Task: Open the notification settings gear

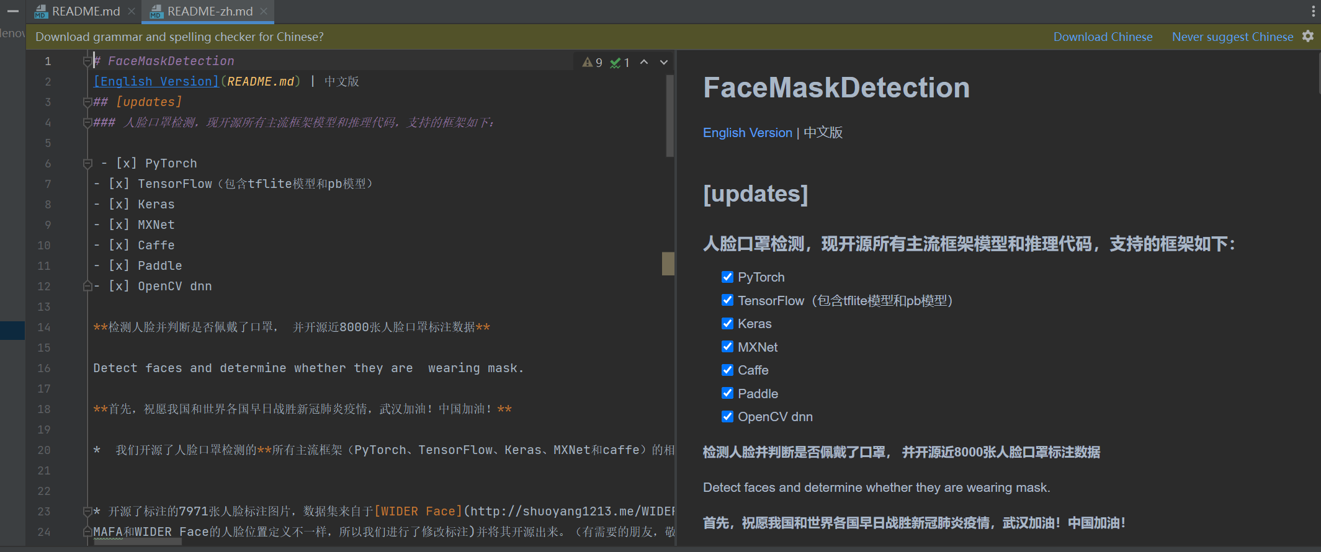Action: 1308,36
